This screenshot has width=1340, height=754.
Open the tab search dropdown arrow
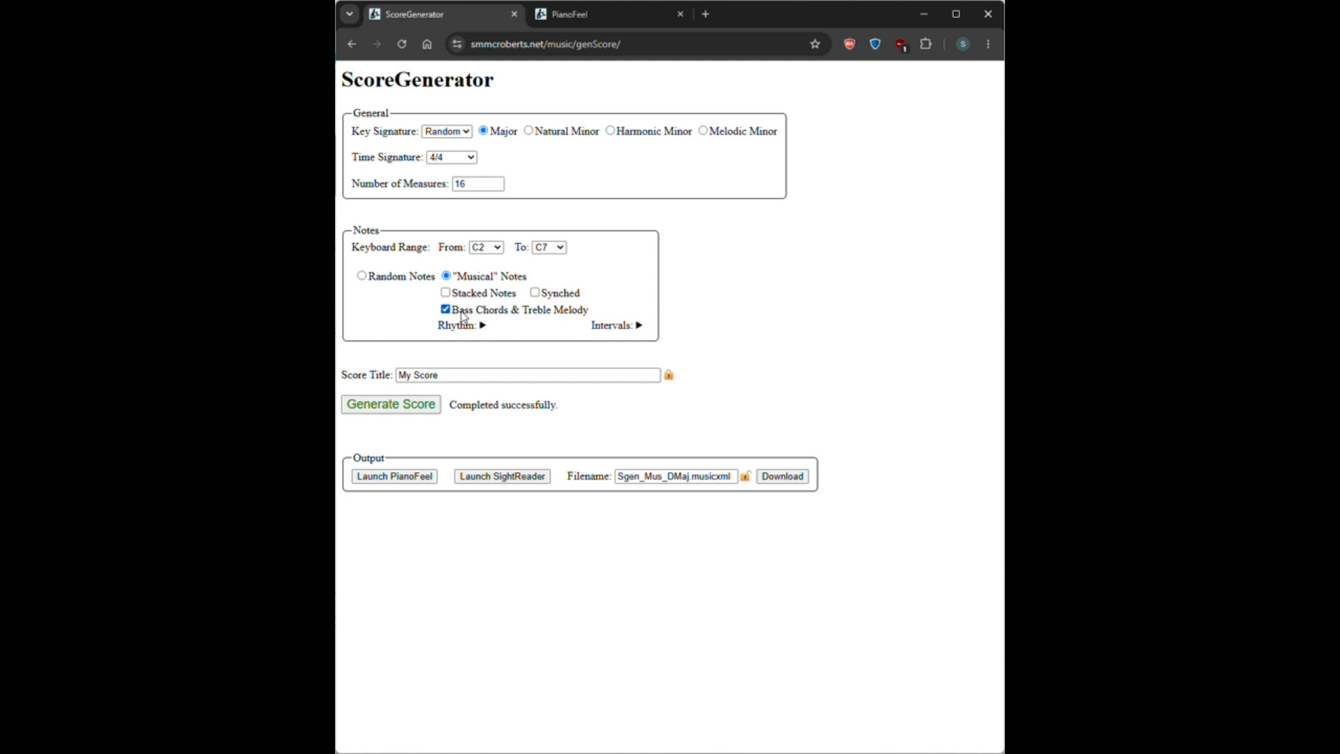(x=350, y=14)
